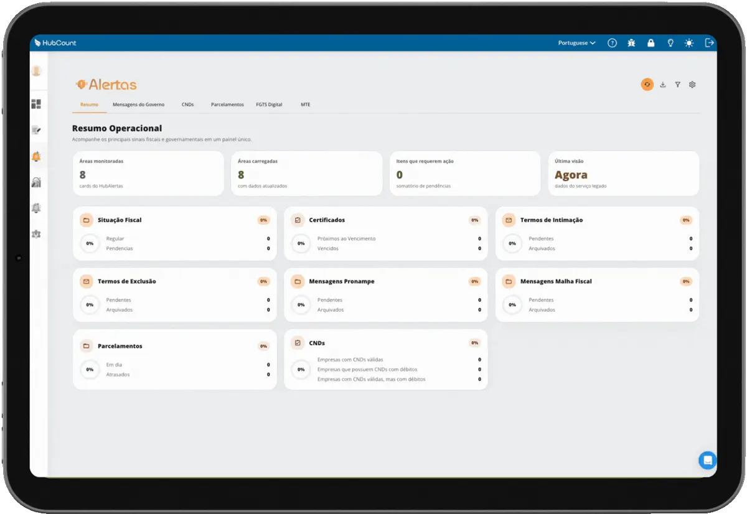This screenshot has height=514, width=747.
Task: Click the lightbulb suggestions icon
Action: [x=670, y=43]
